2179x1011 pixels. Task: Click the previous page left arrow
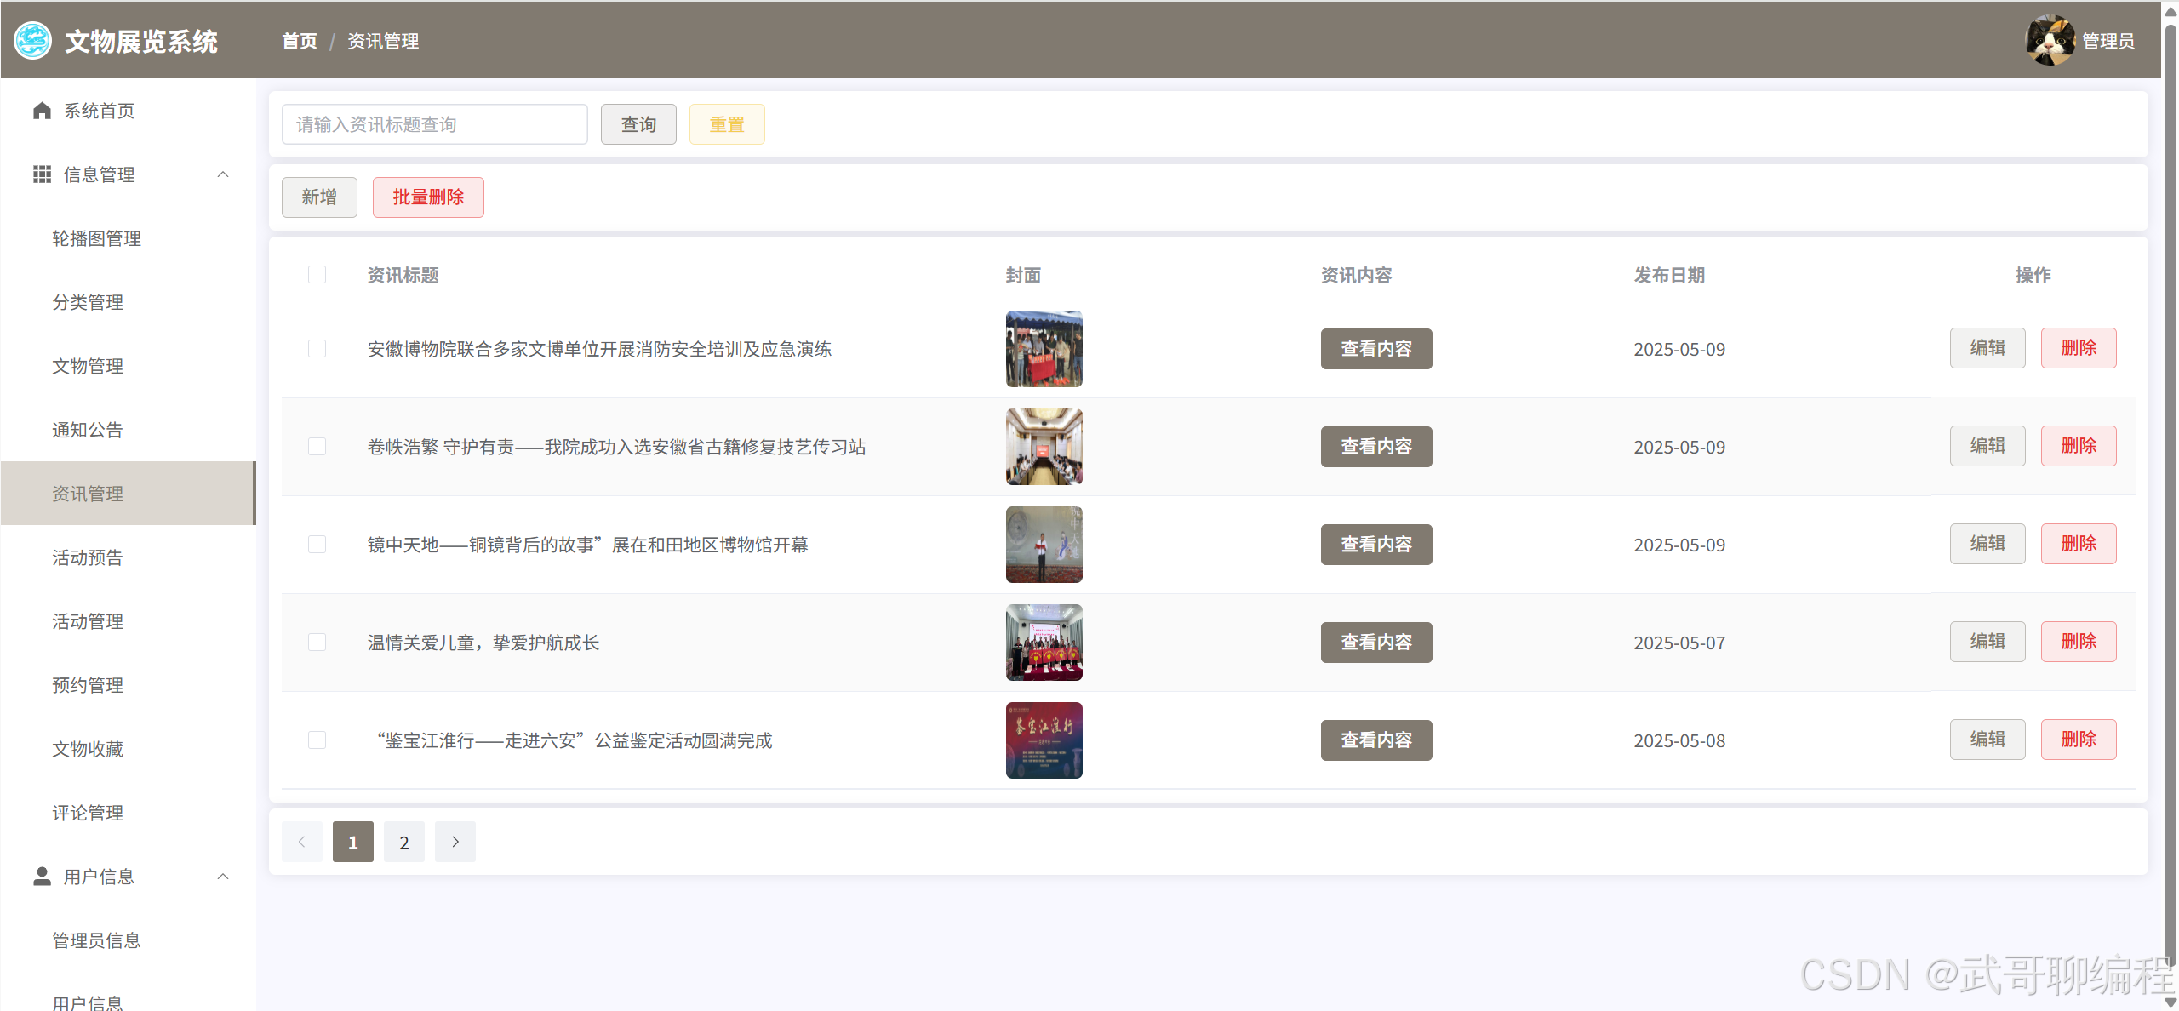pyautogui.click(x=301, y=842)
